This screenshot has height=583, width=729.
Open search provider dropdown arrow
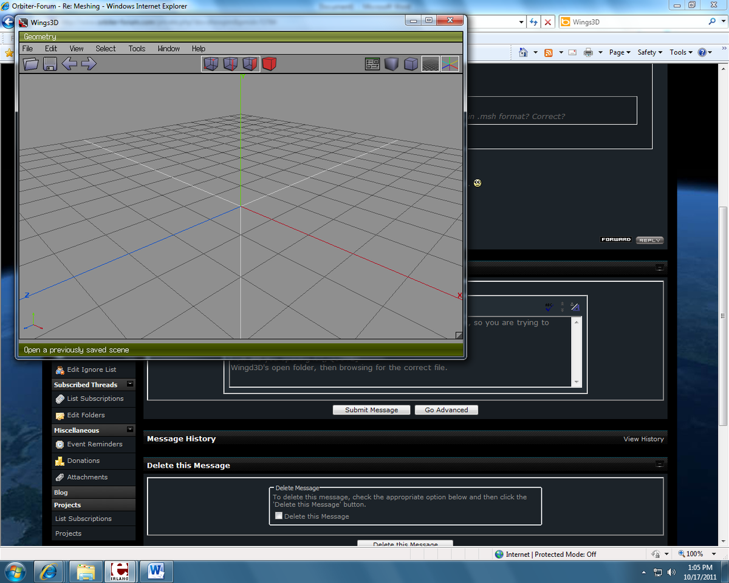723,22
